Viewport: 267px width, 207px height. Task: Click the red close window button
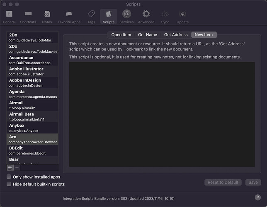point(5,4)
